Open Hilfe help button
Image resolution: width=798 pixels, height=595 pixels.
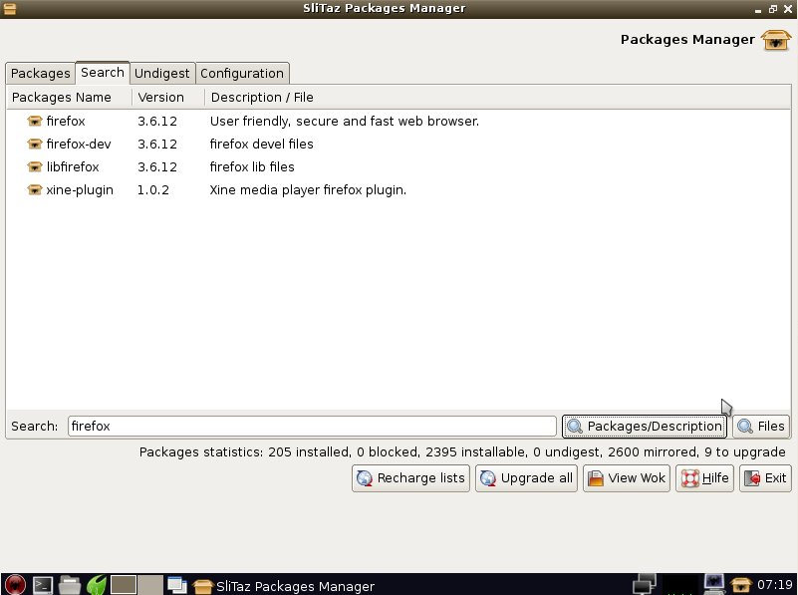tap(705, 478)
